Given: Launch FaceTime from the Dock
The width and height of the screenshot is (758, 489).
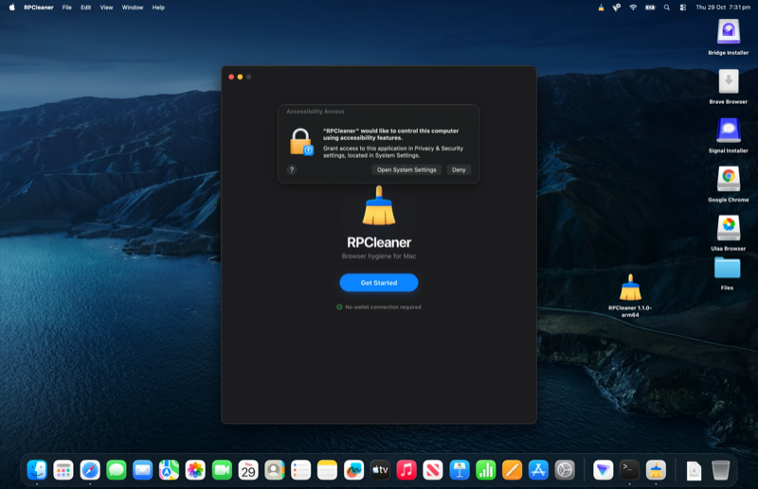Looking at the screenshot, I should click(222, 470).
